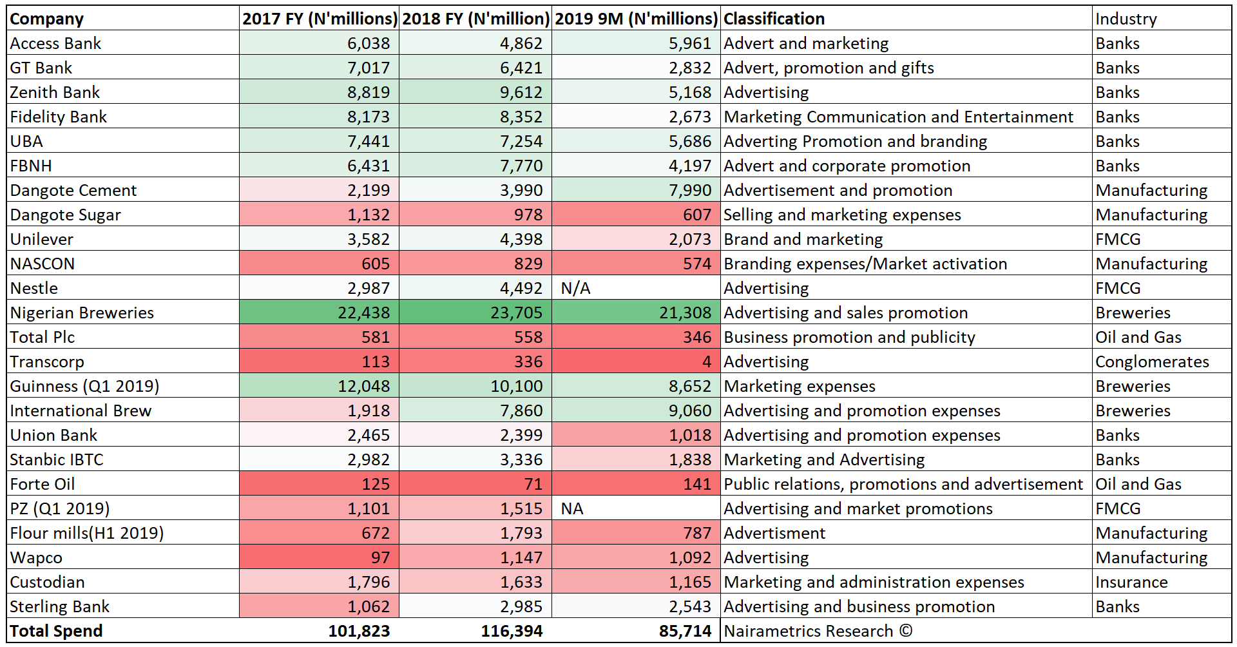Select 'Business promotion and publicity' classification
Image resolution: width=1237 pixels, height=647 pixels.
(906, 337)
